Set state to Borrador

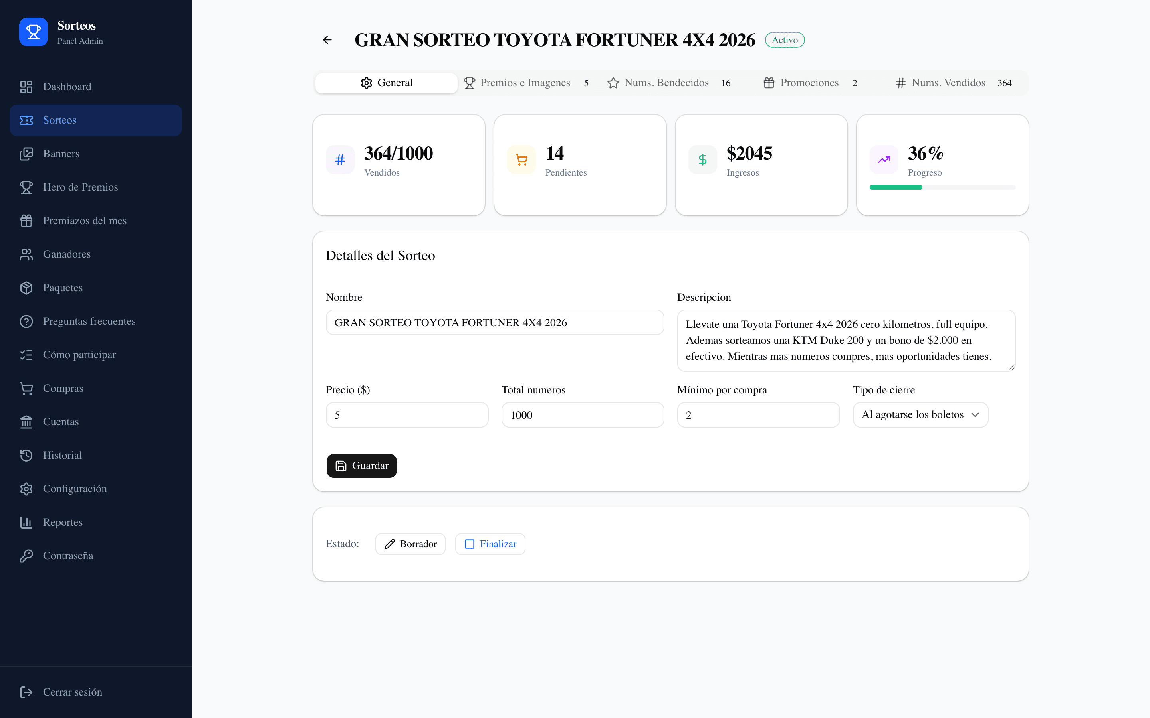[410, 544]
